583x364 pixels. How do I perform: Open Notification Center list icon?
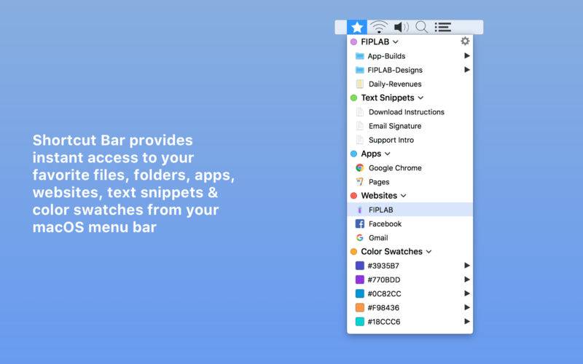point(443,27)
